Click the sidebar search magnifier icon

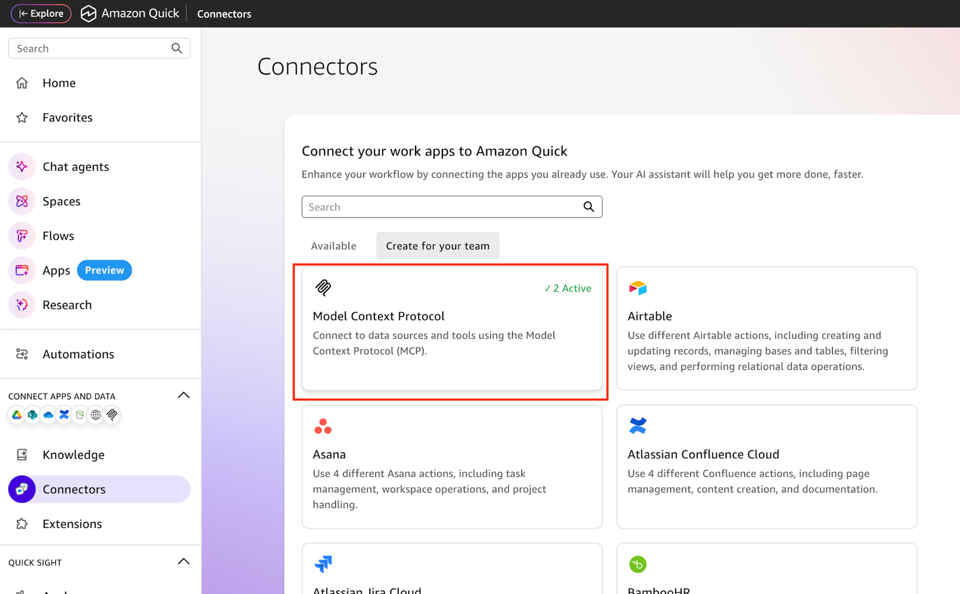coord(177,48)
